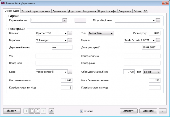
Task: Expand the Власник dropdown
Action: click(65, 33)
